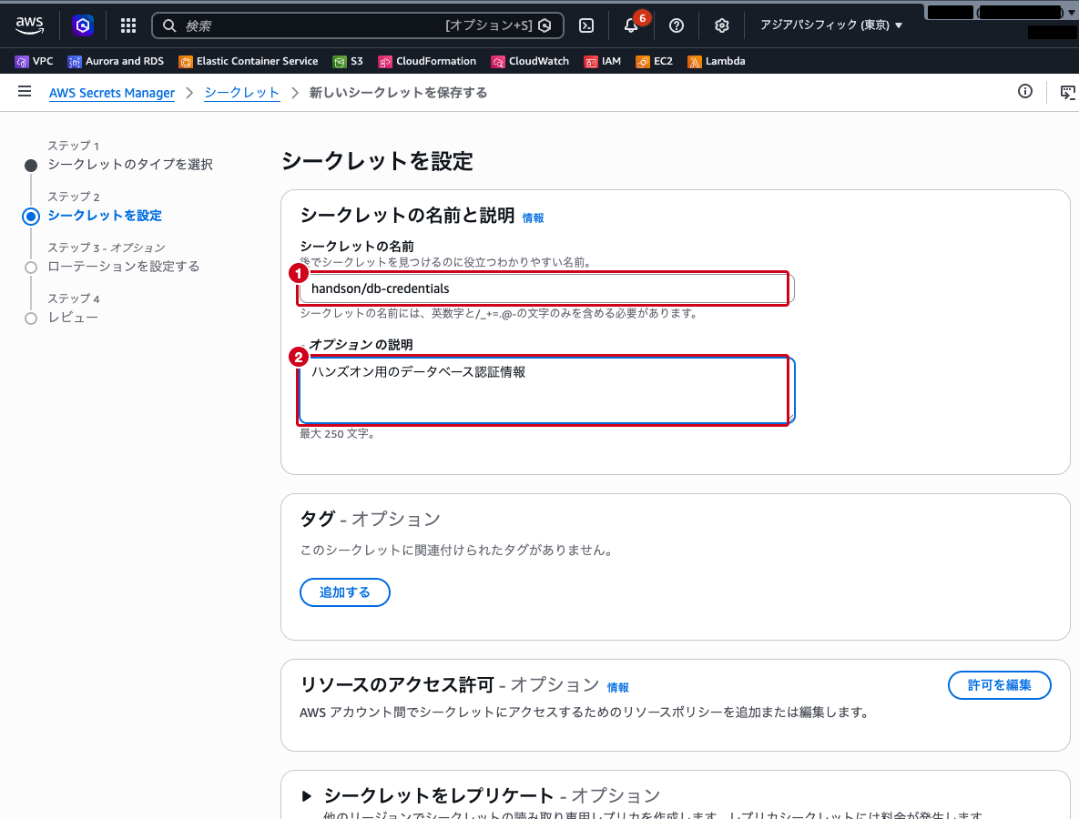Open 情報 link beside リソースのアクセス許可
The width and height of the screenshot is (1079, 819).
pyautogui.click(x=617, y=688)
